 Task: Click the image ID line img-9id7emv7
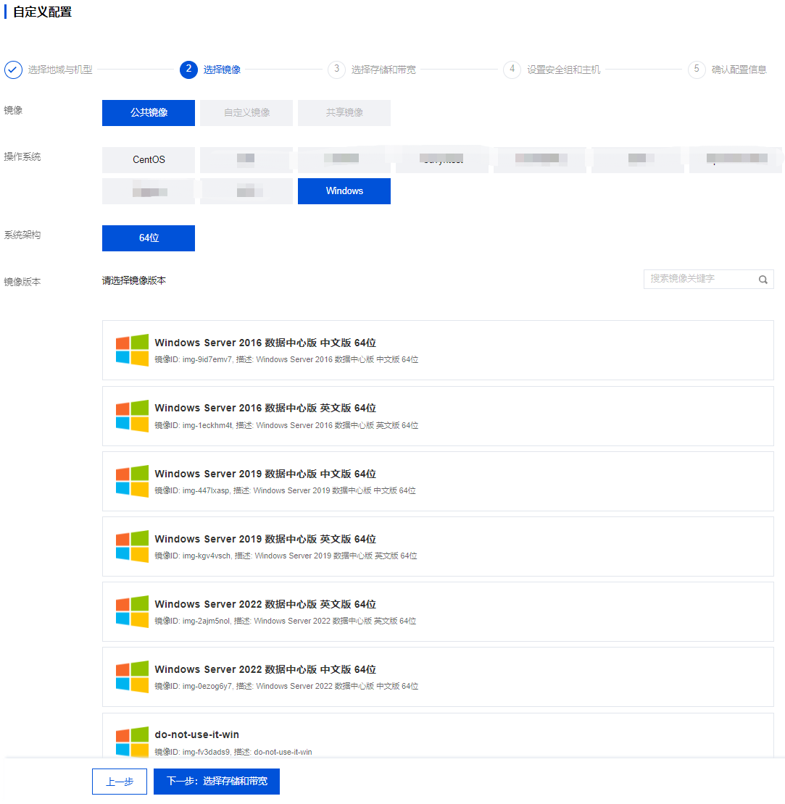click(286, 359)
